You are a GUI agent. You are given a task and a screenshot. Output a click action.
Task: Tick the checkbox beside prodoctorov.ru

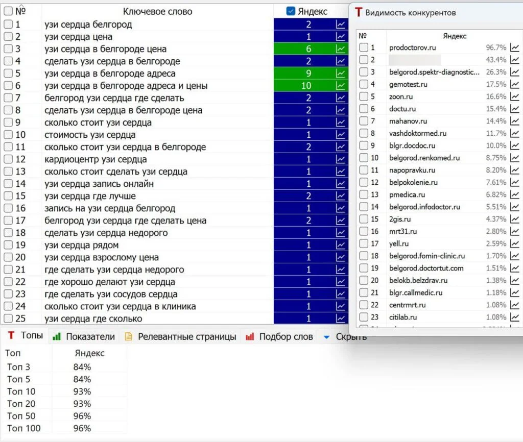point(364,47)
